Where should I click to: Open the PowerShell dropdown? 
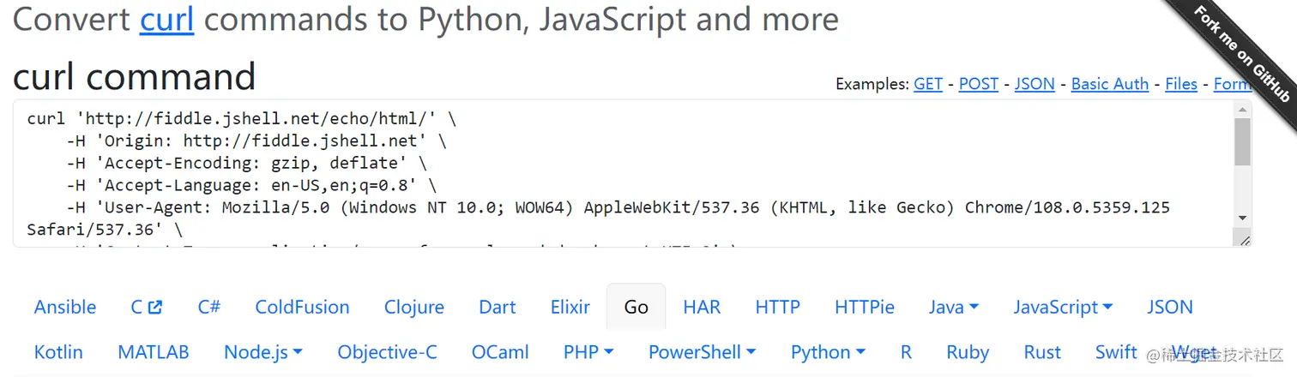(702, 352)
